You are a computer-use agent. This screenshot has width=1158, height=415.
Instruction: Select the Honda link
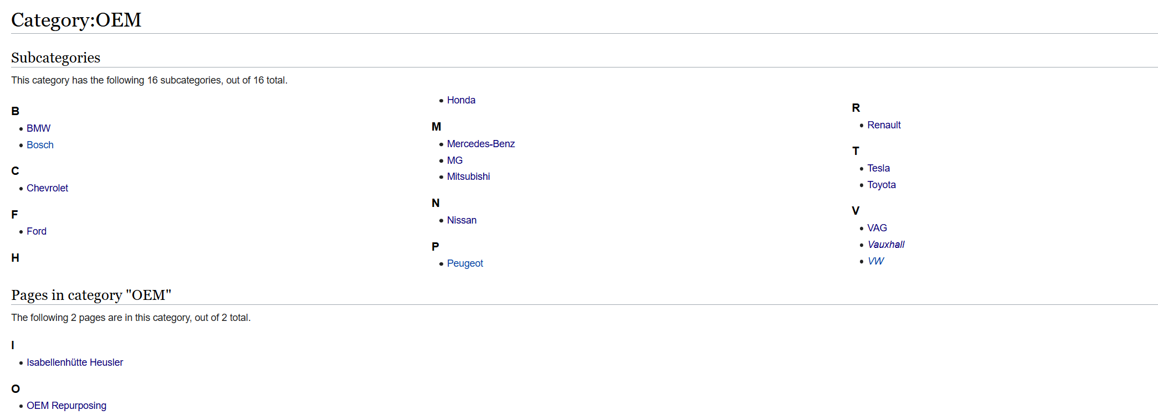point(461,100)
